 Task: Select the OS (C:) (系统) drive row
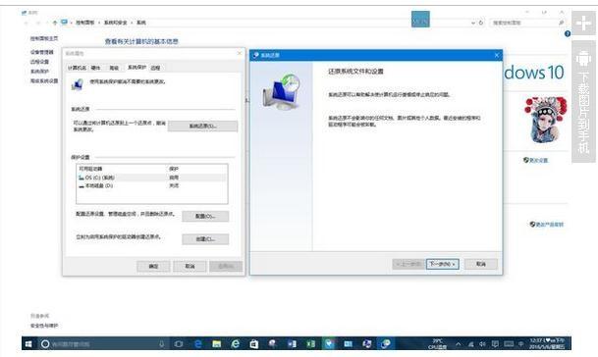152,178
